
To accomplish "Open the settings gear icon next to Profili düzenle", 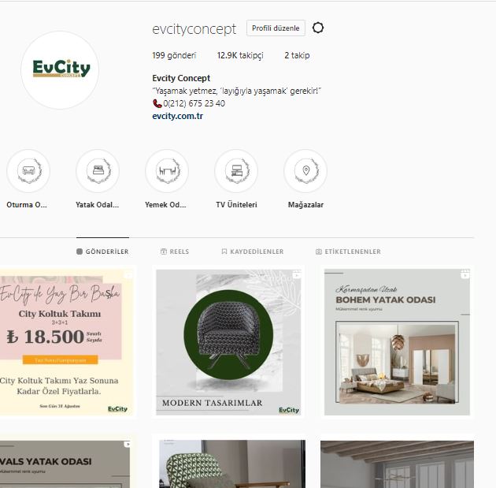I will coord(318,28).
